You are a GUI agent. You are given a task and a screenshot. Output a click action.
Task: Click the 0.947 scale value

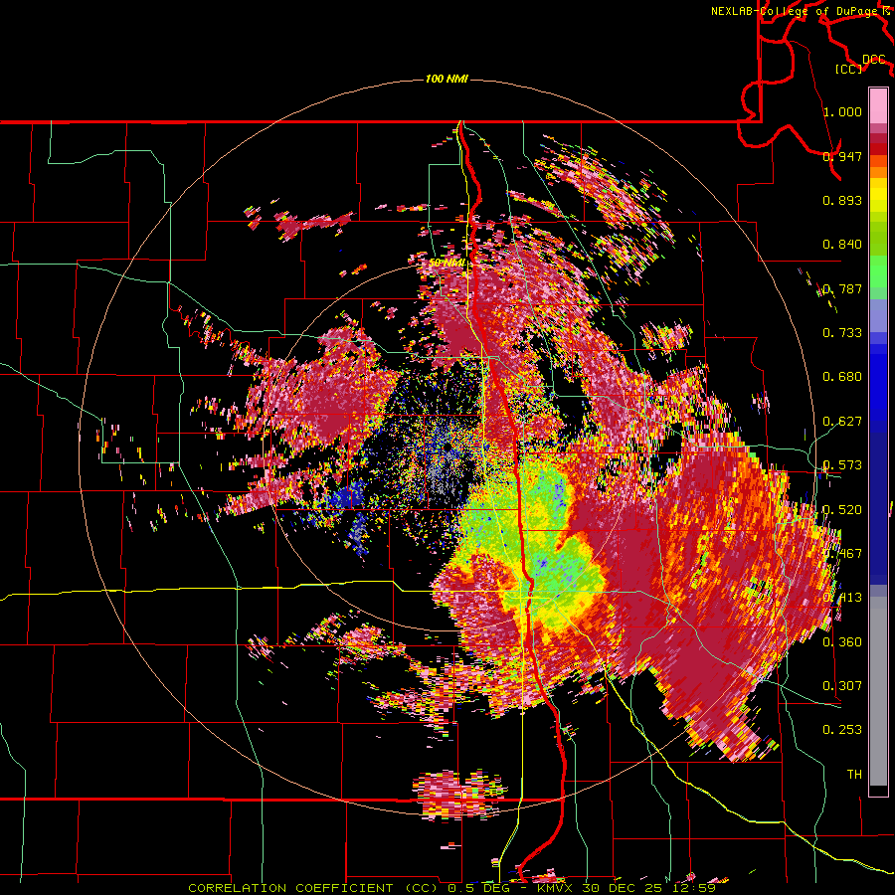842,156
